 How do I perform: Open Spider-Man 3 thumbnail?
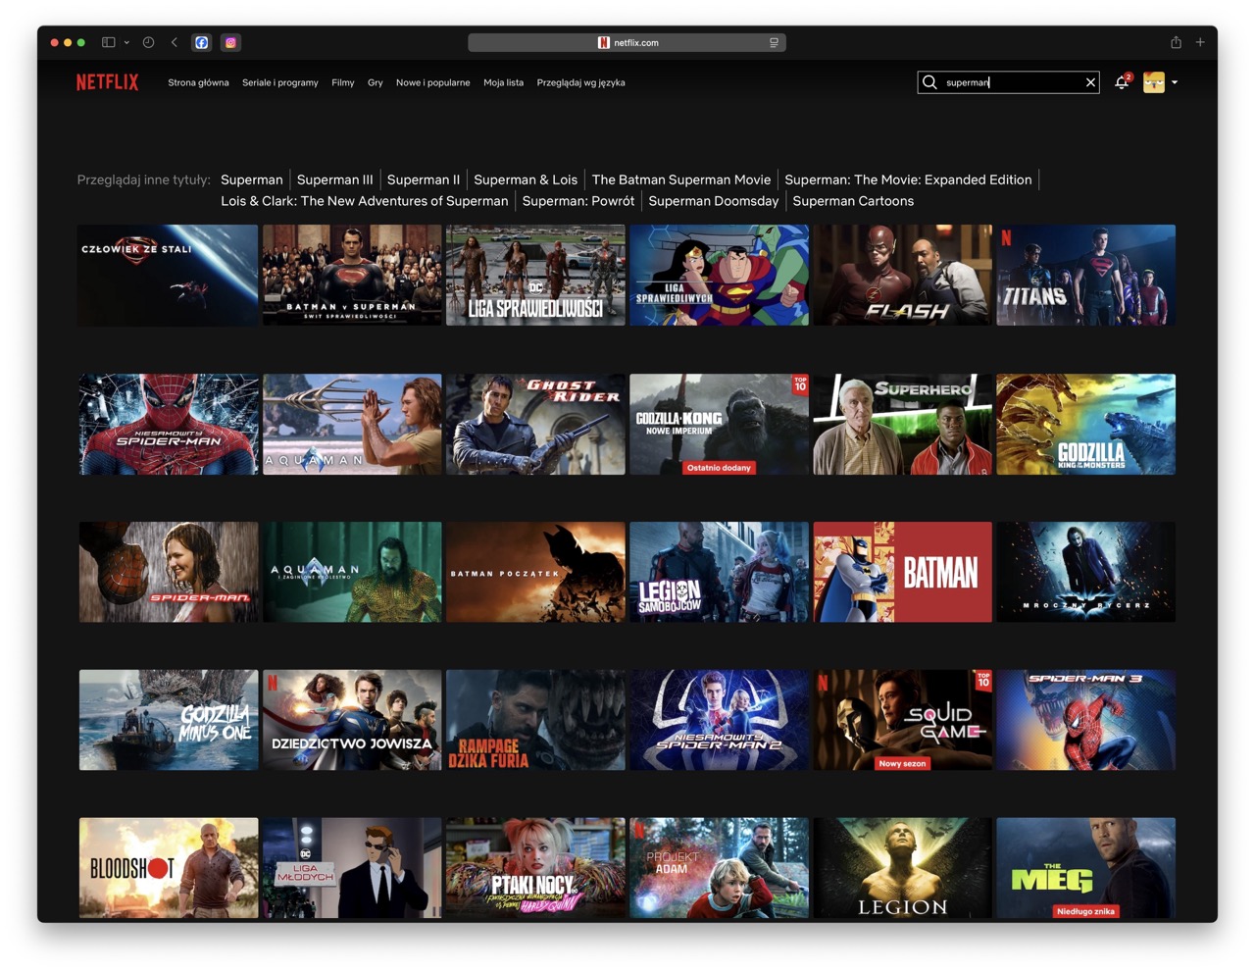point(1085,720)
